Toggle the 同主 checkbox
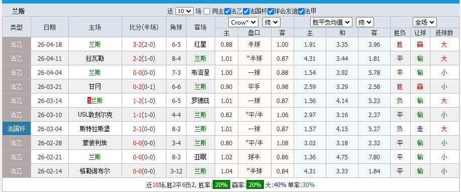This screenshot has width=461, height=192. tap(207, 12)
